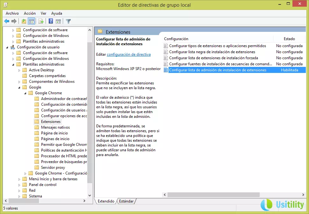This screenshot has width=309, height=214.
Task: Click the configuración de directiva link
Action: [129, 54]
